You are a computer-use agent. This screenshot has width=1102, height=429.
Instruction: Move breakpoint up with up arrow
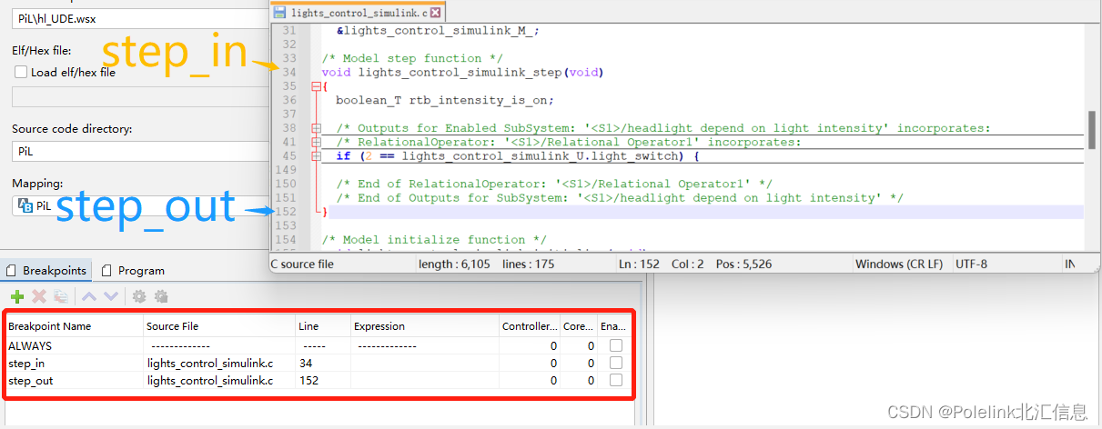(89, 296)
